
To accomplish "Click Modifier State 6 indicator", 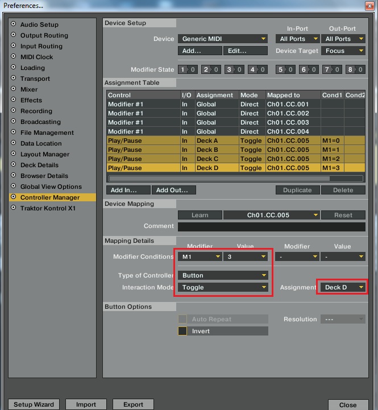I will tap(309, 69).
